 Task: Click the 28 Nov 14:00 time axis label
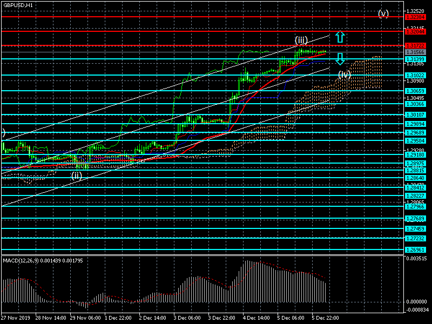click(x=51, y=318)
